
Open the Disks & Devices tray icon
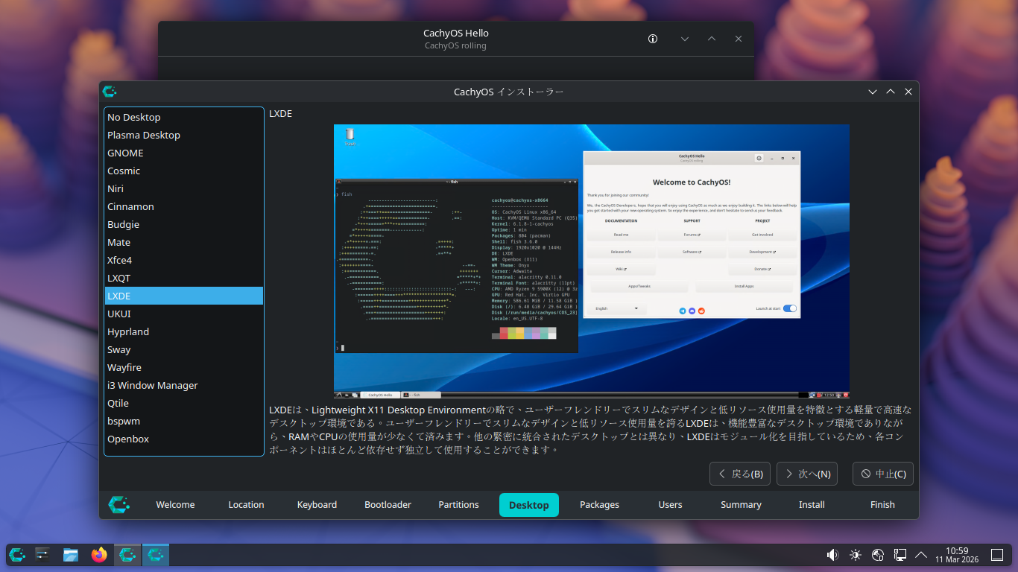(x=877, y=555)
